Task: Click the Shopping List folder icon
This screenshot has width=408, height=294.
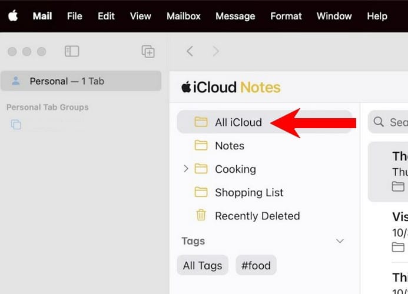Action: pos(201,192)
